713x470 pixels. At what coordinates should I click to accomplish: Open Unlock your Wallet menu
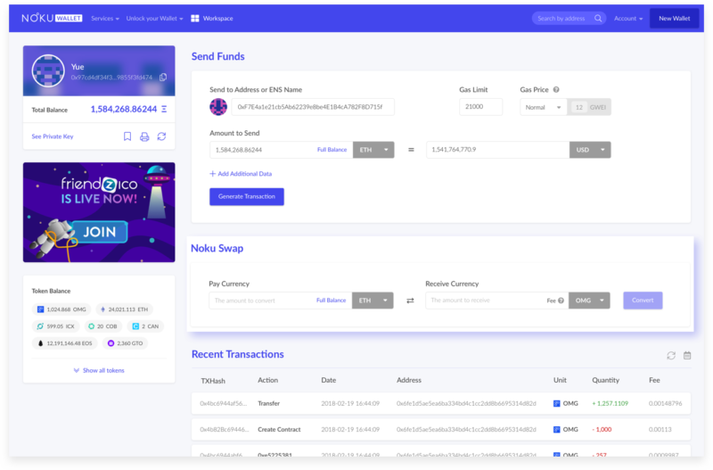(x=154, y=19)
